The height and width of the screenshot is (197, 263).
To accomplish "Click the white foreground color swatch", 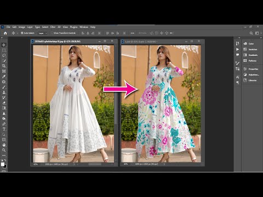I will (2, 164).
